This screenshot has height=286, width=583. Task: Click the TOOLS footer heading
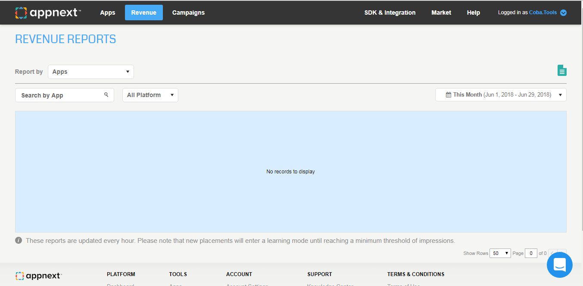point(178,274)
